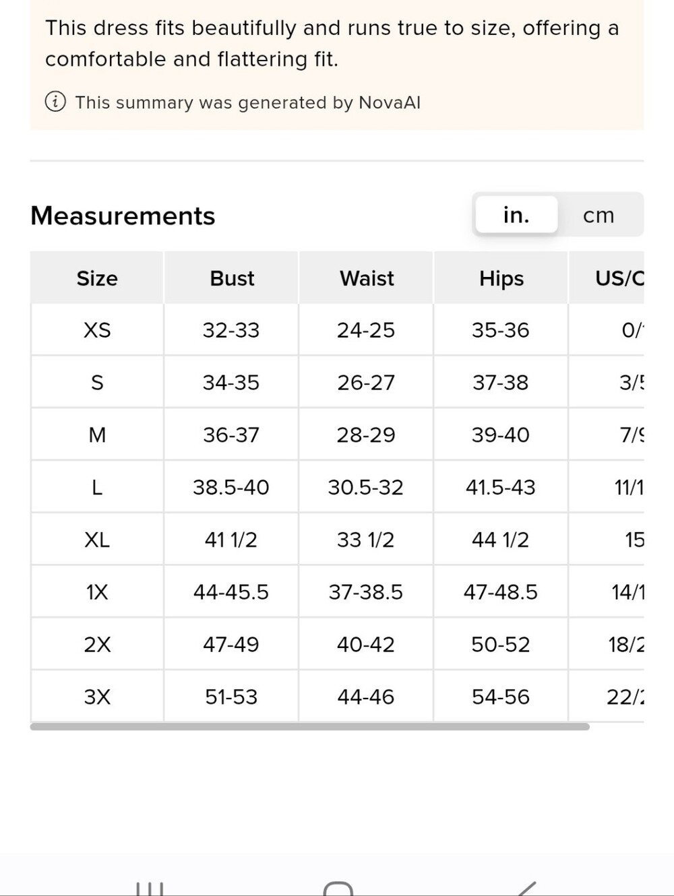Viewport: 674px width, 896px height.
Task: Select the Size column header
Action: pos(97,278)
